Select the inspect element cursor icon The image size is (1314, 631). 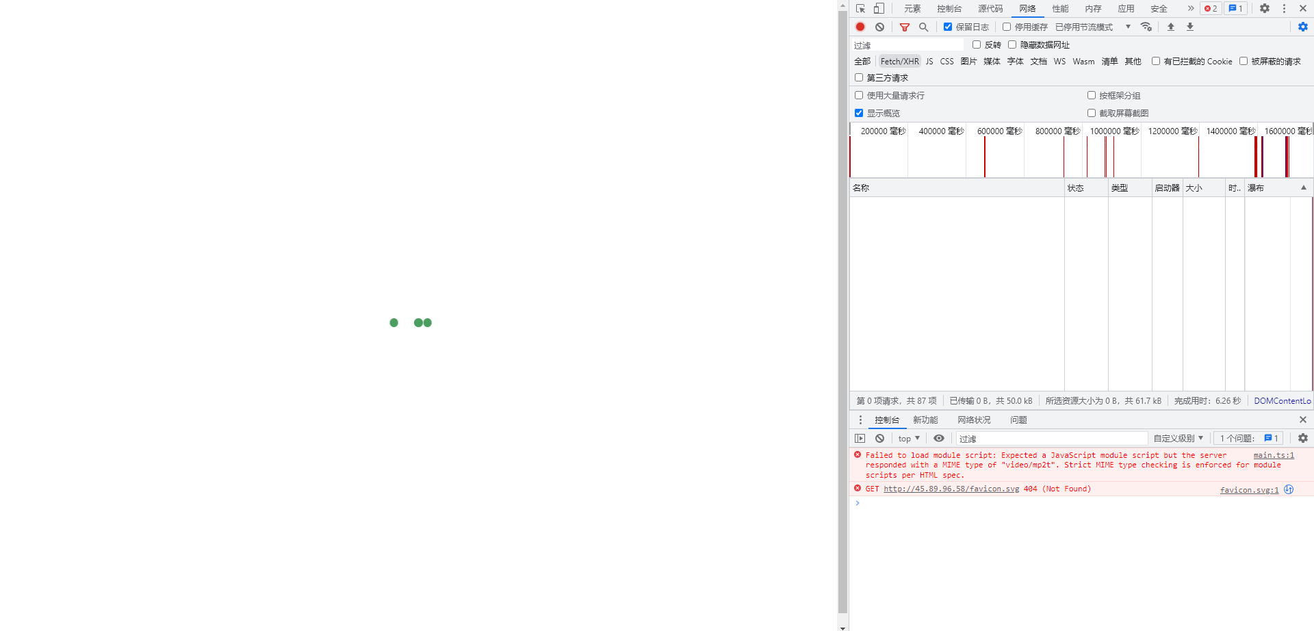pos(860,8)
